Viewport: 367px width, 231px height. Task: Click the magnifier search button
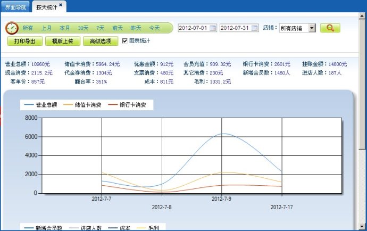330,28
